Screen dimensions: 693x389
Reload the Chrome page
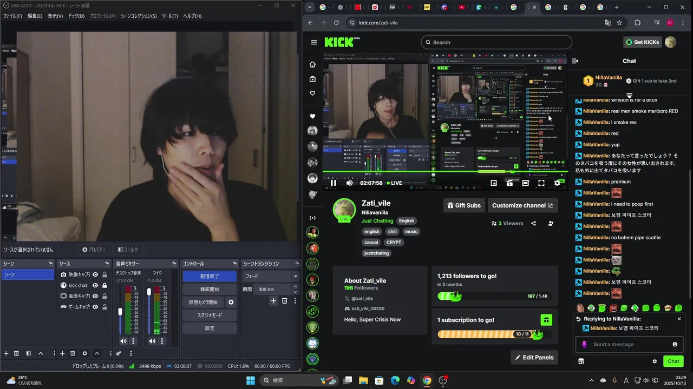click(336, 23)
